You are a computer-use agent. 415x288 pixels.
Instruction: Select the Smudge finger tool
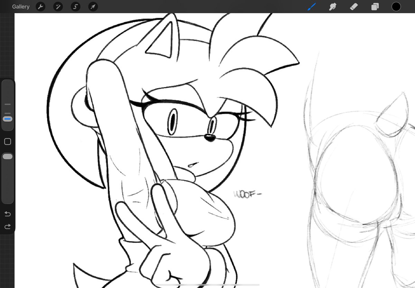point(333,7)
